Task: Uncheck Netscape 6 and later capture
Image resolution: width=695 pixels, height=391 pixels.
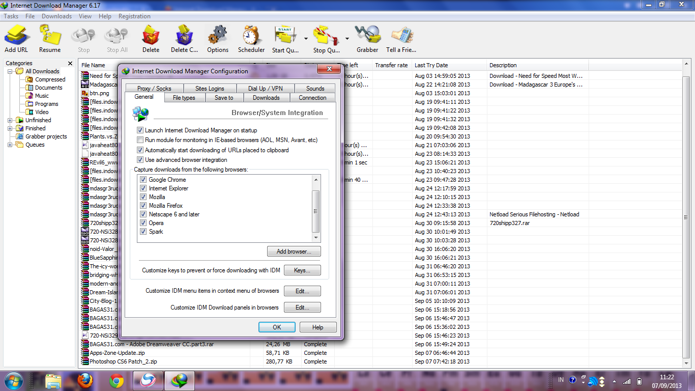Action: [x=143, y=214]
